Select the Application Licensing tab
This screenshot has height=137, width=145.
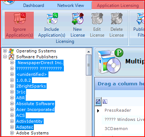[x=118, y=5]
